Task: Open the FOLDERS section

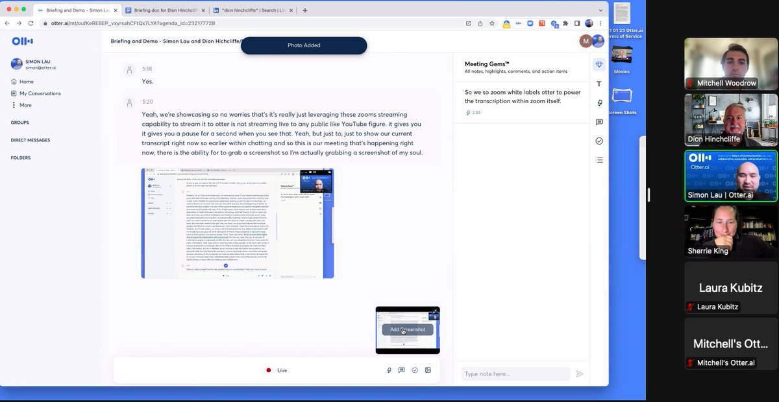Action: pyautogui.click(x=21, y=158)
